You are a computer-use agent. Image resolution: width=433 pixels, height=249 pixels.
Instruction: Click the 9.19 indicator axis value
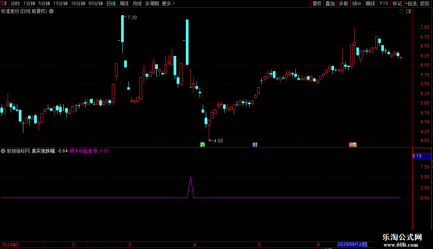(x=422, y=156)
